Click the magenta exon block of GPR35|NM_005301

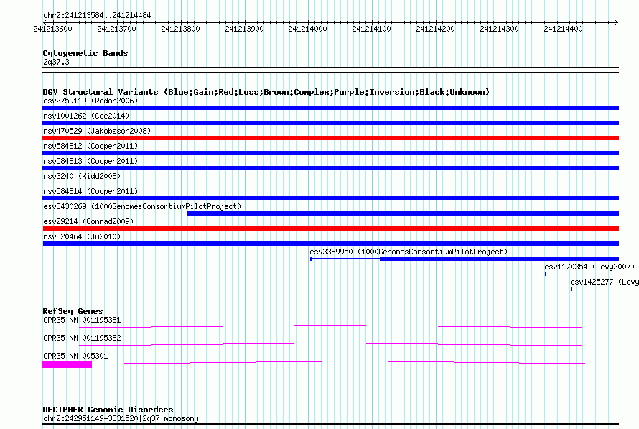coord(67,364)
